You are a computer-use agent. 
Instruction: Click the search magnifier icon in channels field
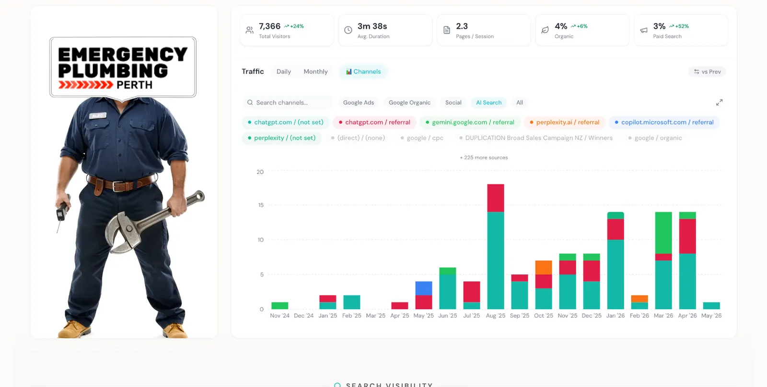250,102
